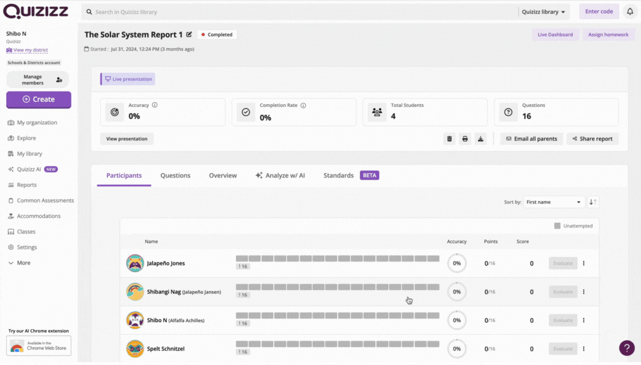Open Settings in sidebar

click(x=22, y=247)
